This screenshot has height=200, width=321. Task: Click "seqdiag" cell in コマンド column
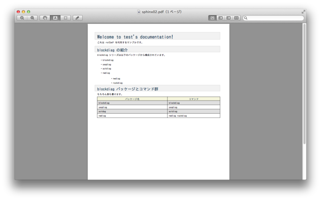194,107
